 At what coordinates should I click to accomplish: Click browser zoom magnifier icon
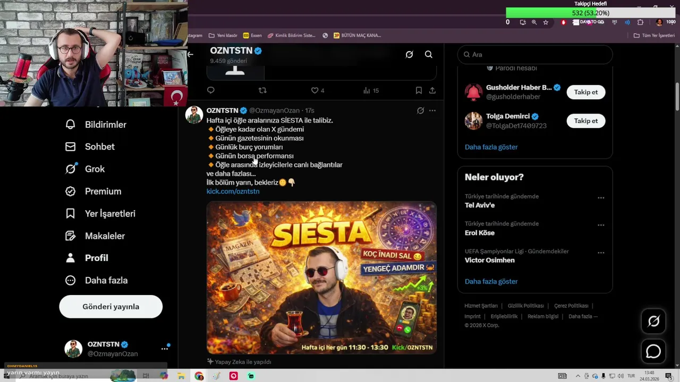(534, 22)
